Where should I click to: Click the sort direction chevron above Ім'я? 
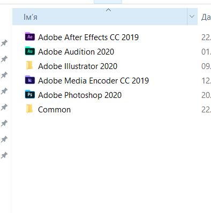click(x=108, y=10)
